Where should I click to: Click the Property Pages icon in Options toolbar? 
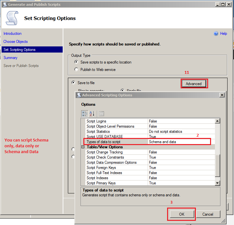pos(101,114)
